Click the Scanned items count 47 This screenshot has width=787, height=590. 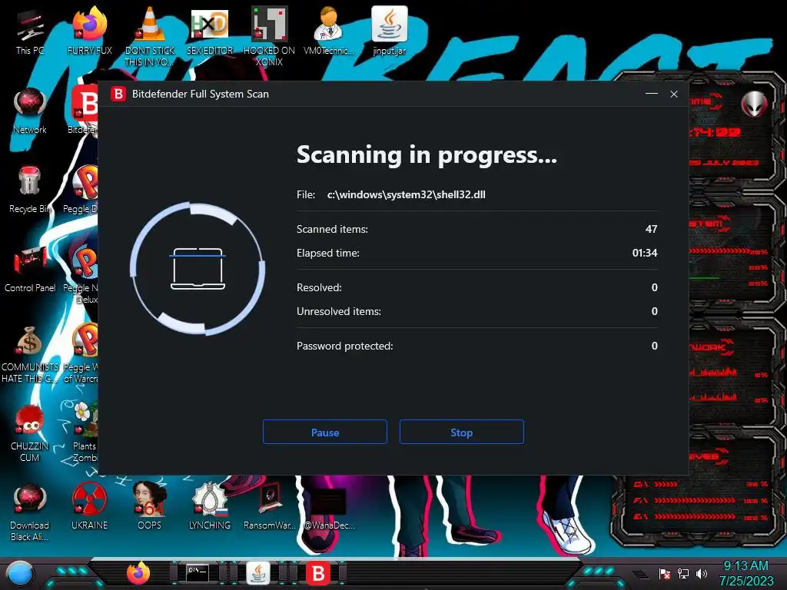point(651,229)
